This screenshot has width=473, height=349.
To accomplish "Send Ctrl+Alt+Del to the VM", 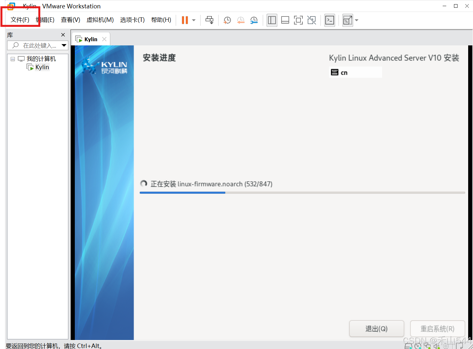I will (210, 20).
